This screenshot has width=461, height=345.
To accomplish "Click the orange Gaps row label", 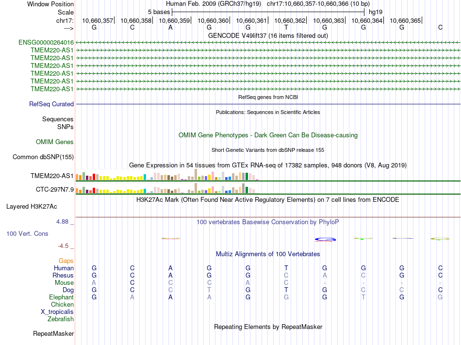I will click(66, 261).
